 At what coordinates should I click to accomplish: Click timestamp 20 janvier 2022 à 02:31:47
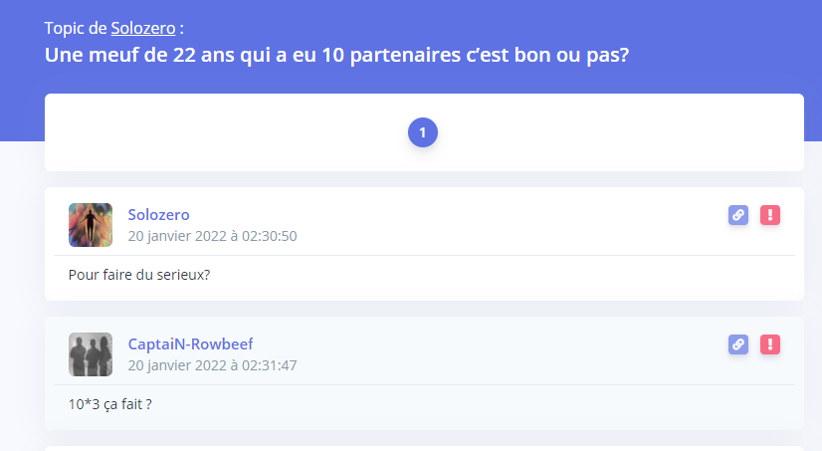(x=212, y=365)
